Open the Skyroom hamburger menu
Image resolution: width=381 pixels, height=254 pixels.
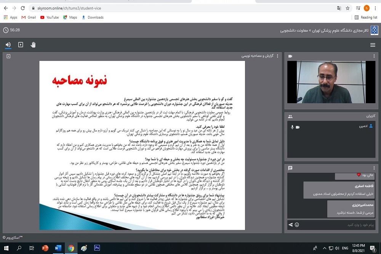click(x=373, y=45)
